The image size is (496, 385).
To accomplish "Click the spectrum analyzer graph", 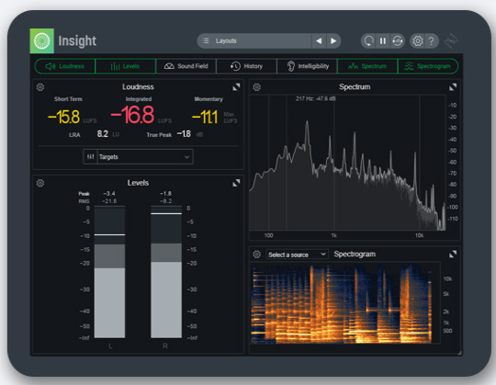I will pyautogui.click(x=347, y=163).
